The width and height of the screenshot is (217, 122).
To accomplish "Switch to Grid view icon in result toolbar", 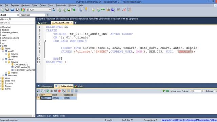I will pos(68,91).
